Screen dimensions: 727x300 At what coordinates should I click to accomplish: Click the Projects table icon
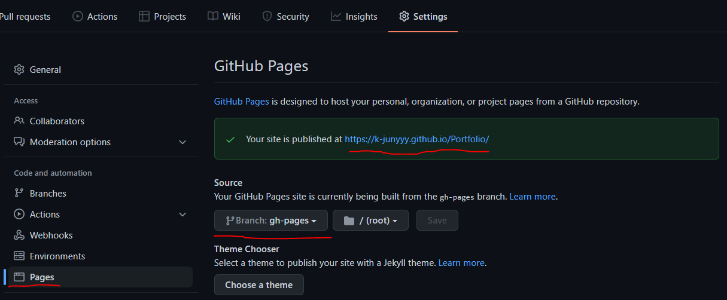tap(144, 16)
